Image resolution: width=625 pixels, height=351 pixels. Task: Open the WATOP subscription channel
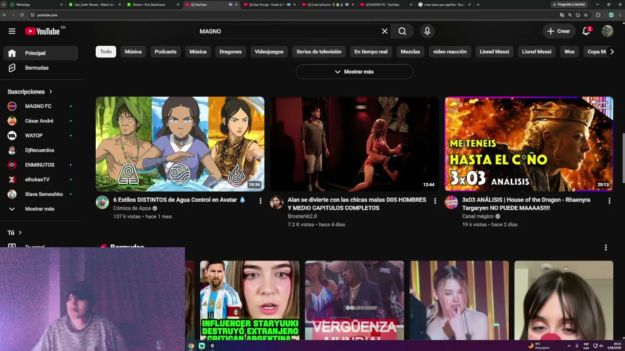click(41, 136)
